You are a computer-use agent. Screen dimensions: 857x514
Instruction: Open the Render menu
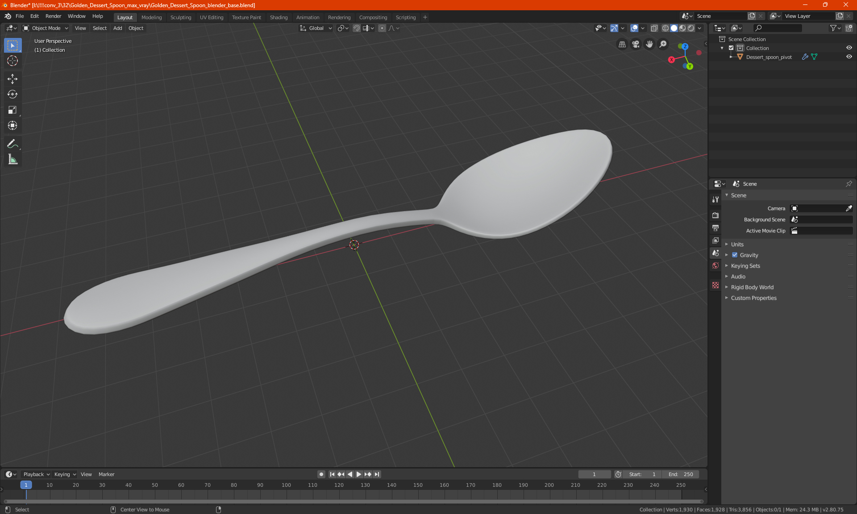[x=53, y=16]
